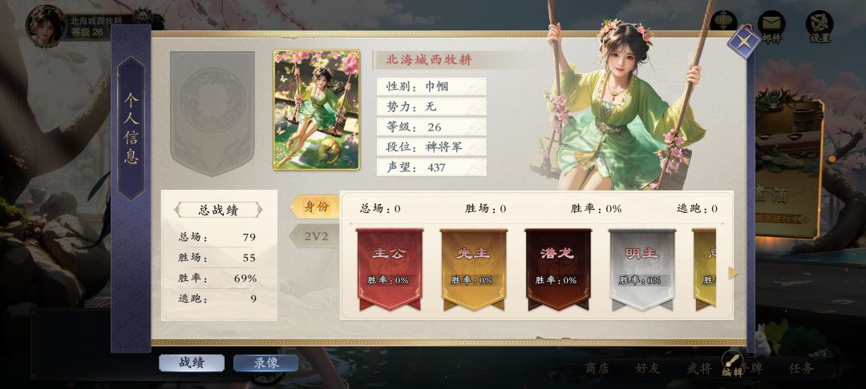This screenshot has width=866, height=389.
Task: Open the 战绩 button
Action: (x=192, y=363)
